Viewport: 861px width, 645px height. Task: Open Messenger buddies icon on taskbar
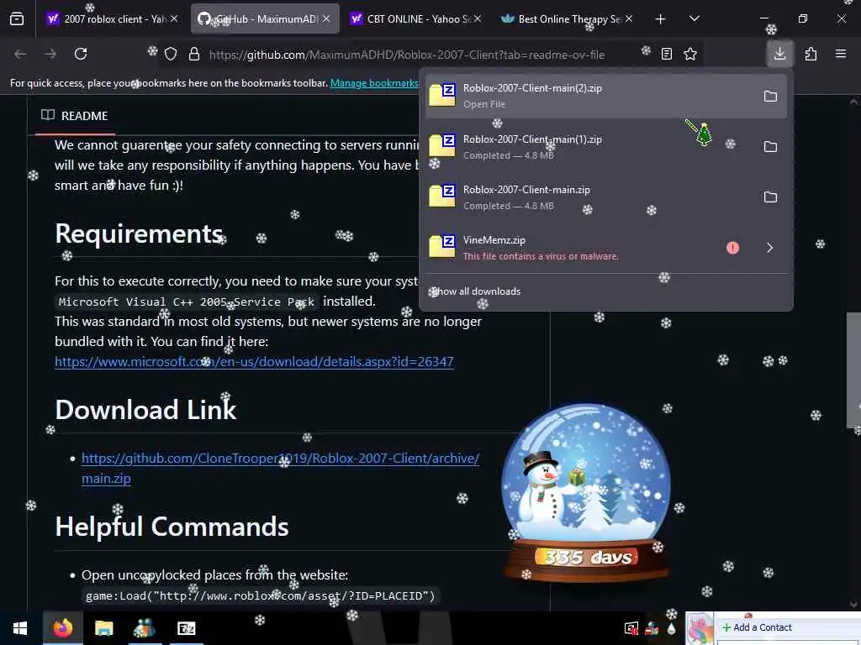tap(145, 628)
